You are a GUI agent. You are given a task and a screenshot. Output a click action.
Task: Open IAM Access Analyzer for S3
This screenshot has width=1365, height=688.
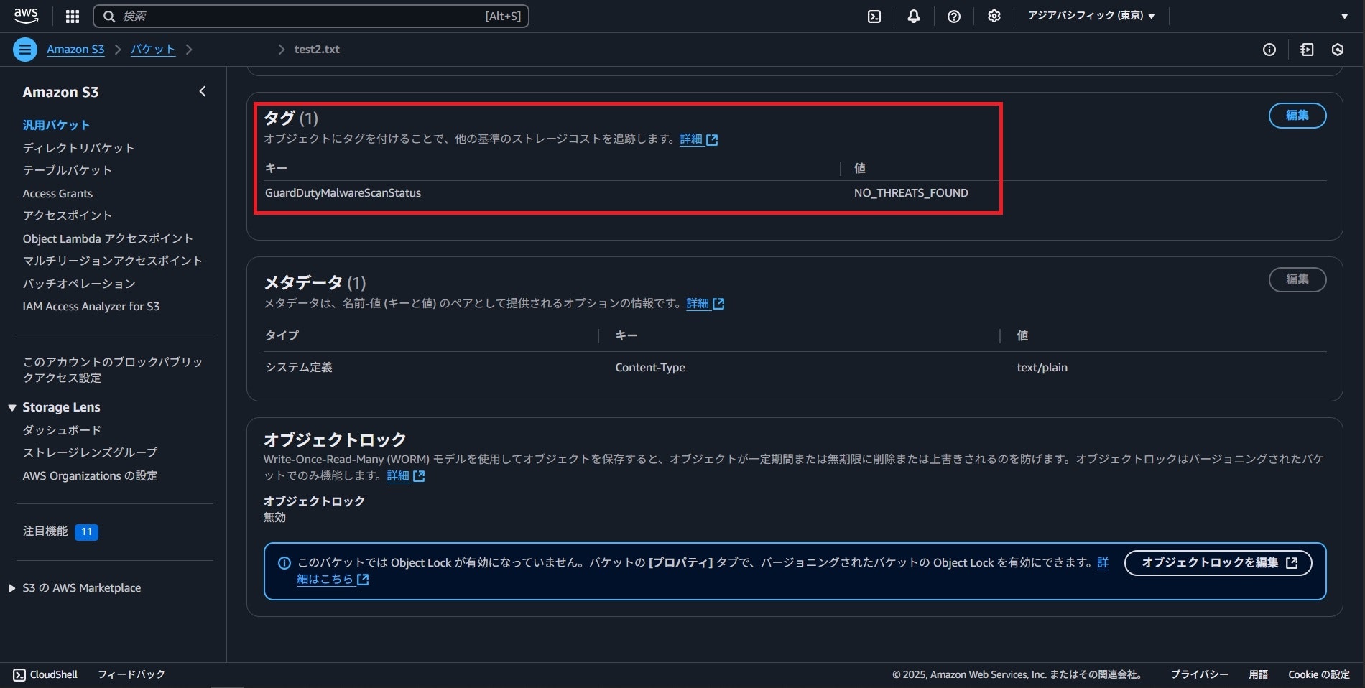(92, 306)
